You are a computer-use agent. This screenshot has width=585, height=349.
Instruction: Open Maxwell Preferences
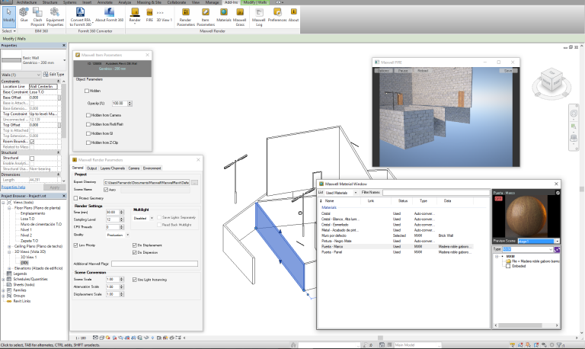277,15
